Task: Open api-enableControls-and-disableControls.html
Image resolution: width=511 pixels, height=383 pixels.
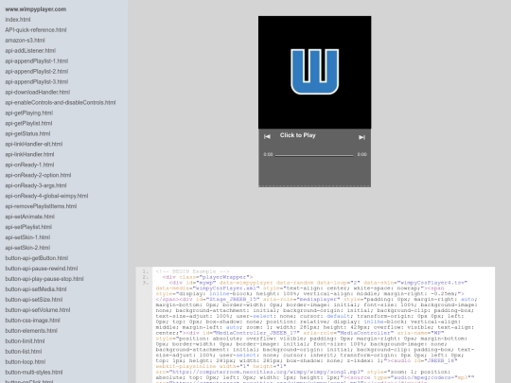Action: pyautogui.click(x=61, y=102)
